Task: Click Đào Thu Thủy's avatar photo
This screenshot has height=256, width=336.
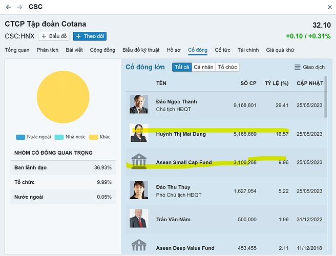Action: [138, 190]
